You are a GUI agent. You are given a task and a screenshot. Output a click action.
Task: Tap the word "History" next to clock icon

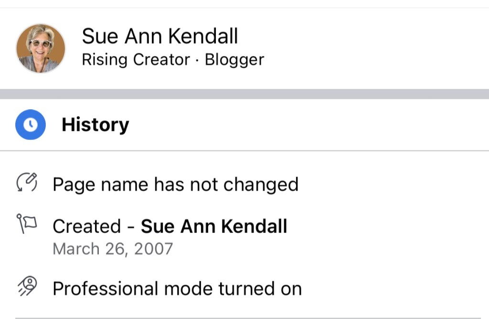(95, 125)
